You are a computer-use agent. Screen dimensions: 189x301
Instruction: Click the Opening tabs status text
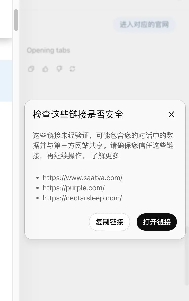point(48,50)
